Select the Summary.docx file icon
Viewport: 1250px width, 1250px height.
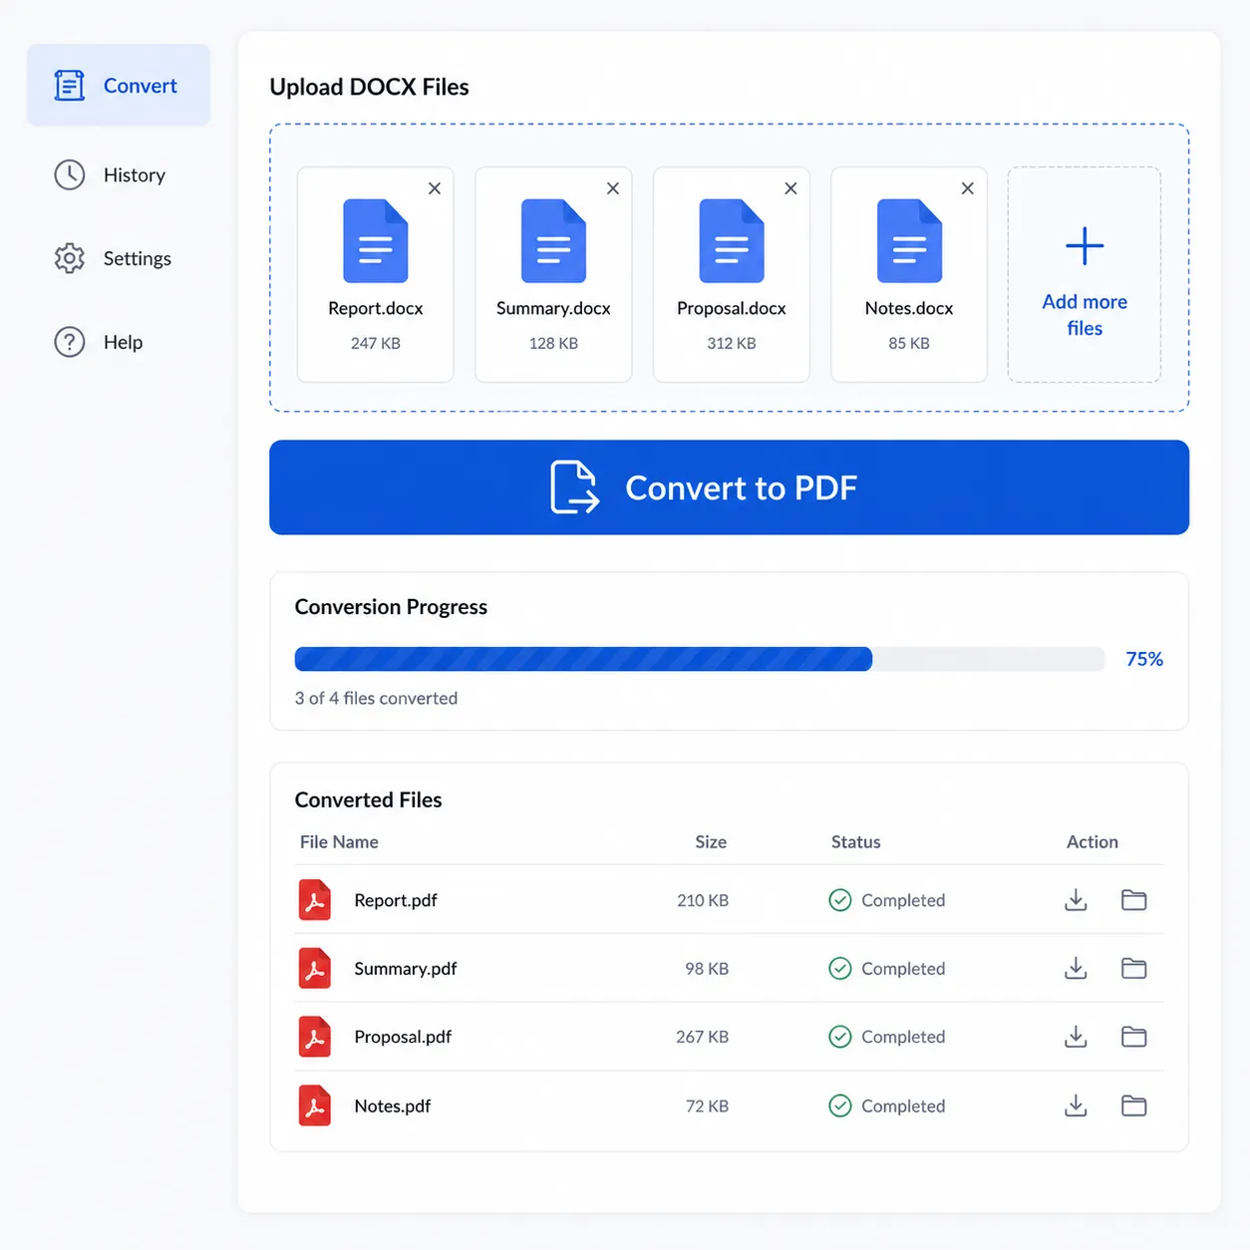tap(553, 241)
